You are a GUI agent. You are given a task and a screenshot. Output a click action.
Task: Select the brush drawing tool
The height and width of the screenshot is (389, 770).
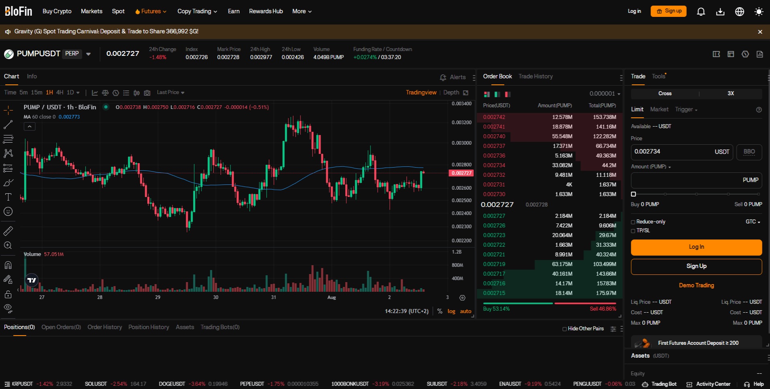(x=8, y=182)
